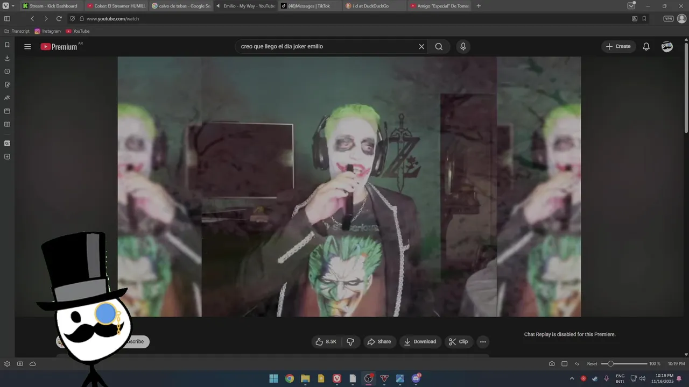689x387 pixels.
Task: Like the video with 8.5K likes
Action: click(x=326, y=341)
